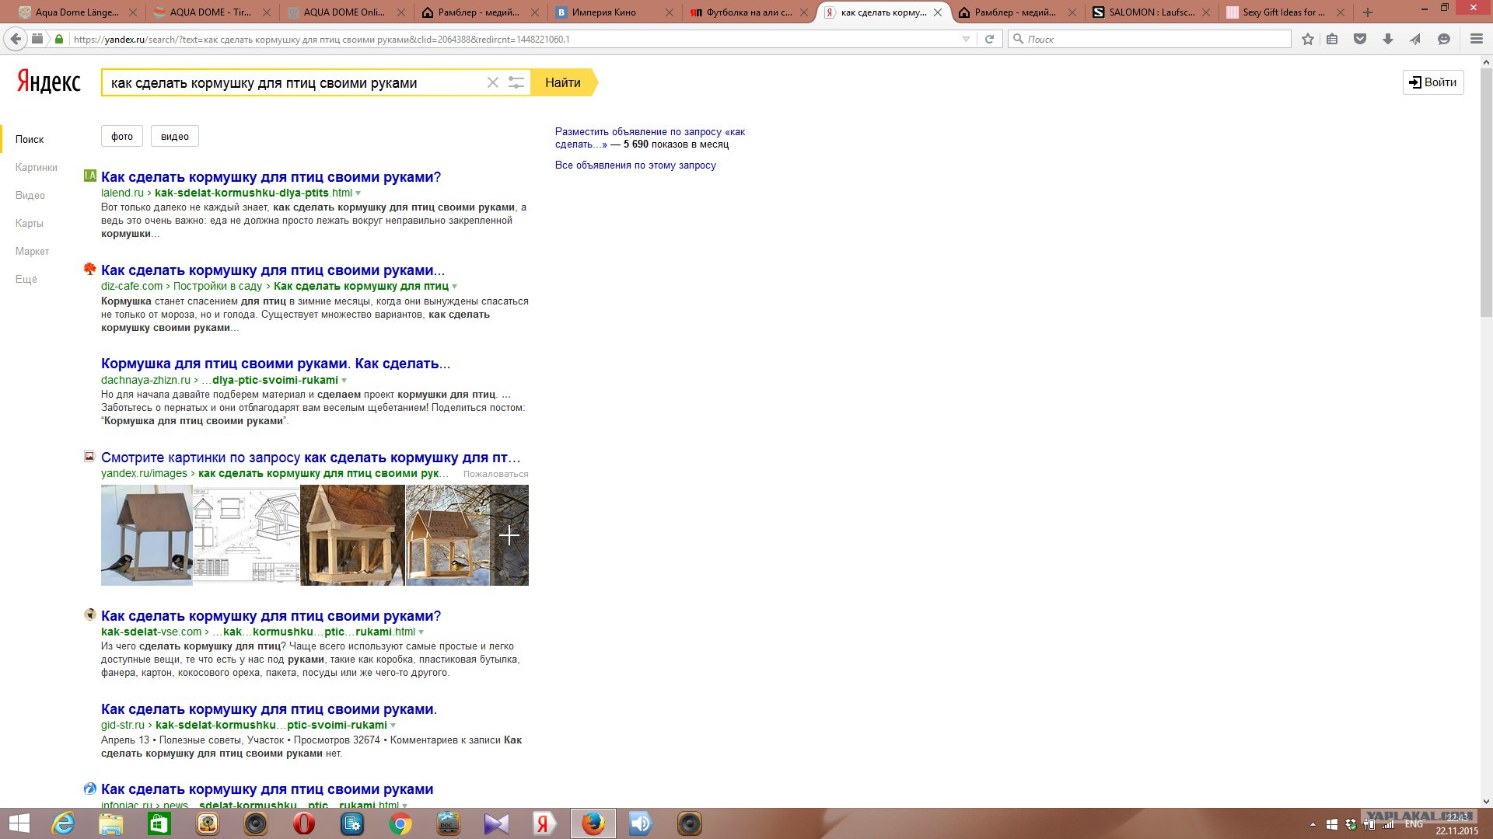Image resolution: width=1493 pixels, height=839 pixels.
Task: Click 'Разместить объявление по запросу' link
Action: coord(650,138)
